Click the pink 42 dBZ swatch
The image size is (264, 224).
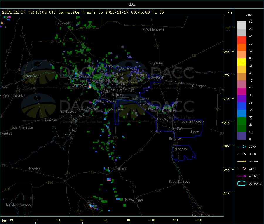(242, 84)
